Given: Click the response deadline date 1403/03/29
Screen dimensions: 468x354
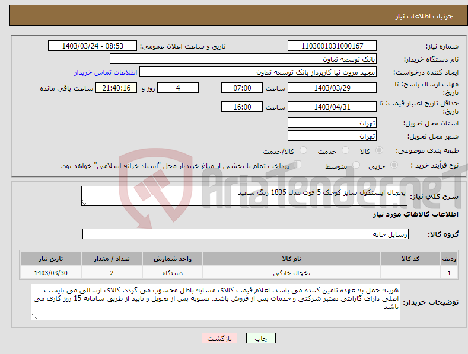Looking at the screenshot, I should pos(332,88).
